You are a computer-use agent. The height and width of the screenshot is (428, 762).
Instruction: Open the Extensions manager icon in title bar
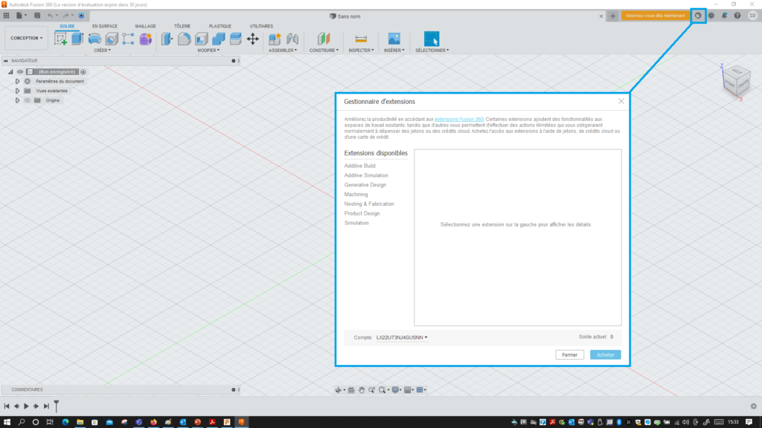tap(698, 16)
